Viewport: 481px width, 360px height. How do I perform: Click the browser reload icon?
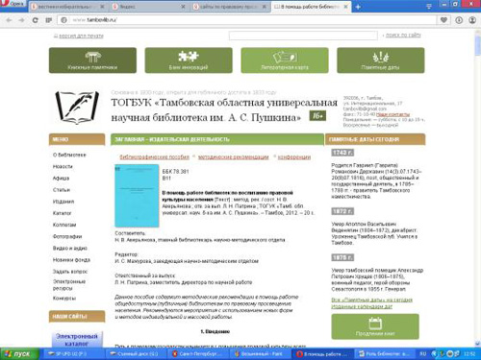click(x=36, y=20)
